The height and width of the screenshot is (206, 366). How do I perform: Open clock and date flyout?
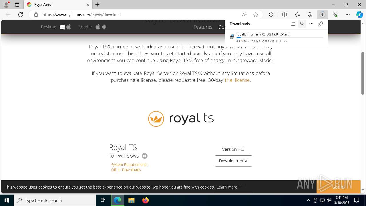(342, 200)
